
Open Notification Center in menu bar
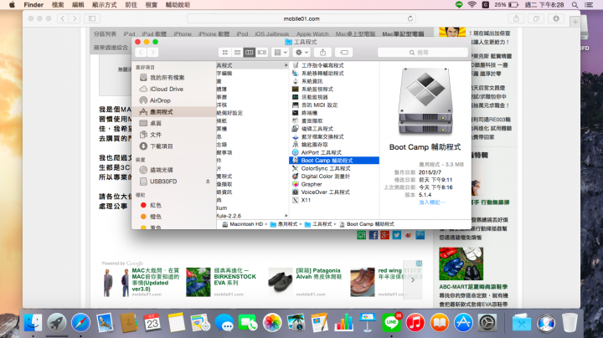[x=589, y=5]
